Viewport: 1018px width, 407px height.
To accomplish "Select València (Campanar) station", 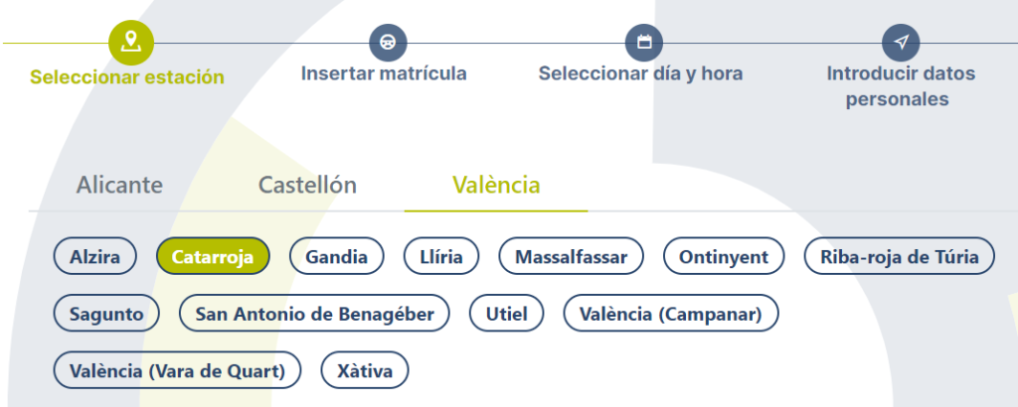I will pos(671,314).
